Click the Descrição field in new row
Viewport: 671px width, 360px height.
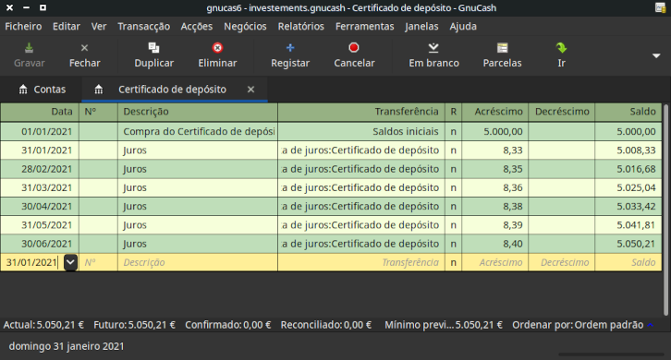198,262
